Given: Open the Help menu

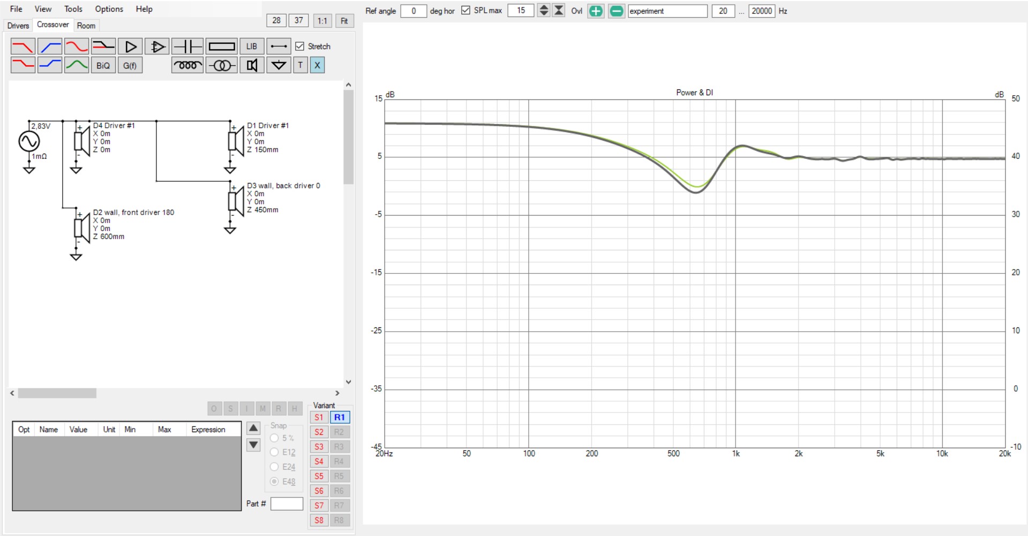Looking at the screenshot, I should pos(144,9).
